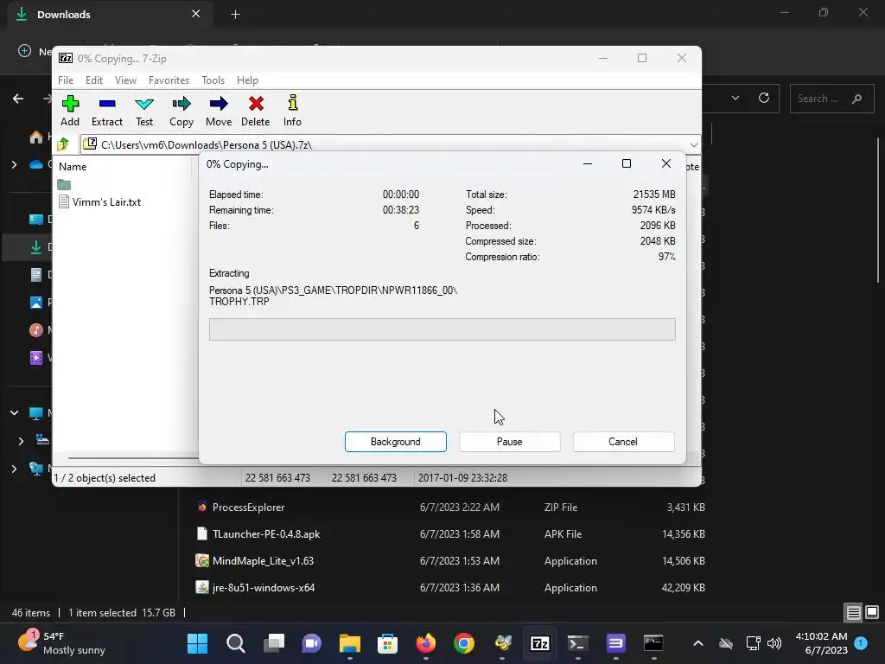Open the Edit menu in 7-Zip
The image size is (885, 664).
click(93, 80)
